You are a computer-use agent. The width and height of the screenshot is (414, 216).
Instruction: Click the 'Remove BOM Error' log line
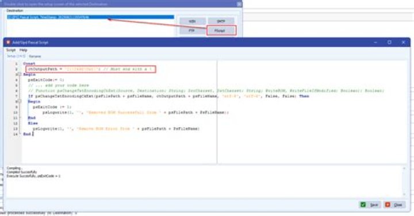(116, 129)
